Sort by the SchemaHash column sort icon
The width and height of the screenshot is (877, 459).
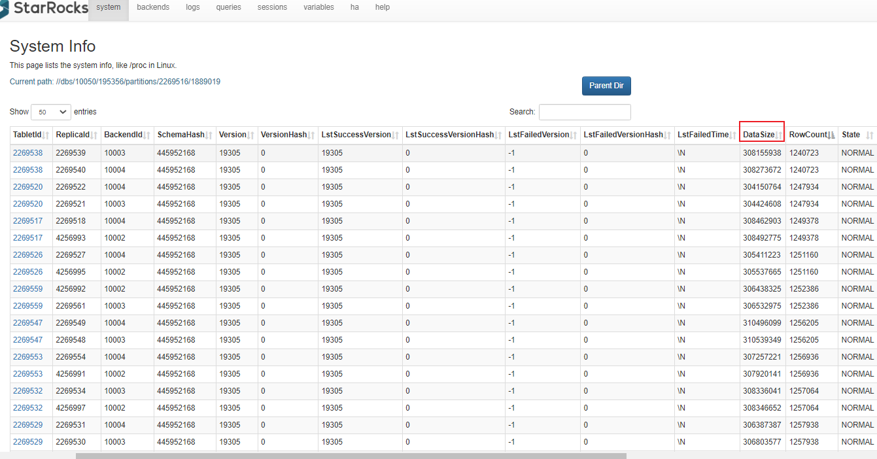pyautogui.click(x=209, y=135)
